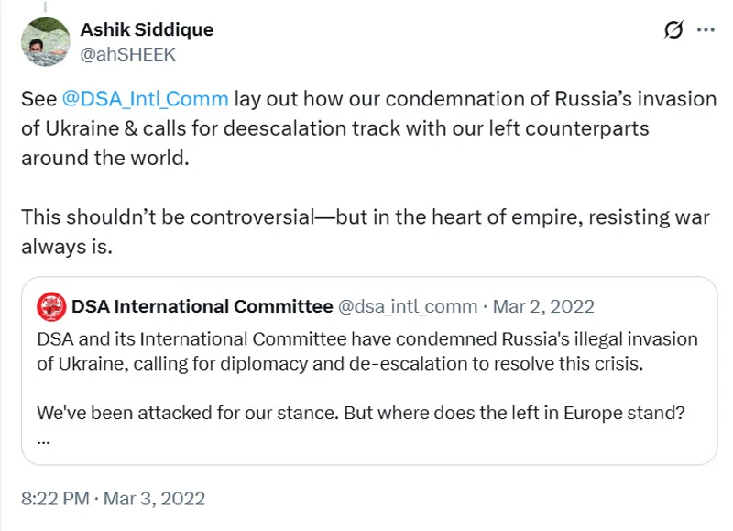Open the three-dot More options menu

[706, 30]
